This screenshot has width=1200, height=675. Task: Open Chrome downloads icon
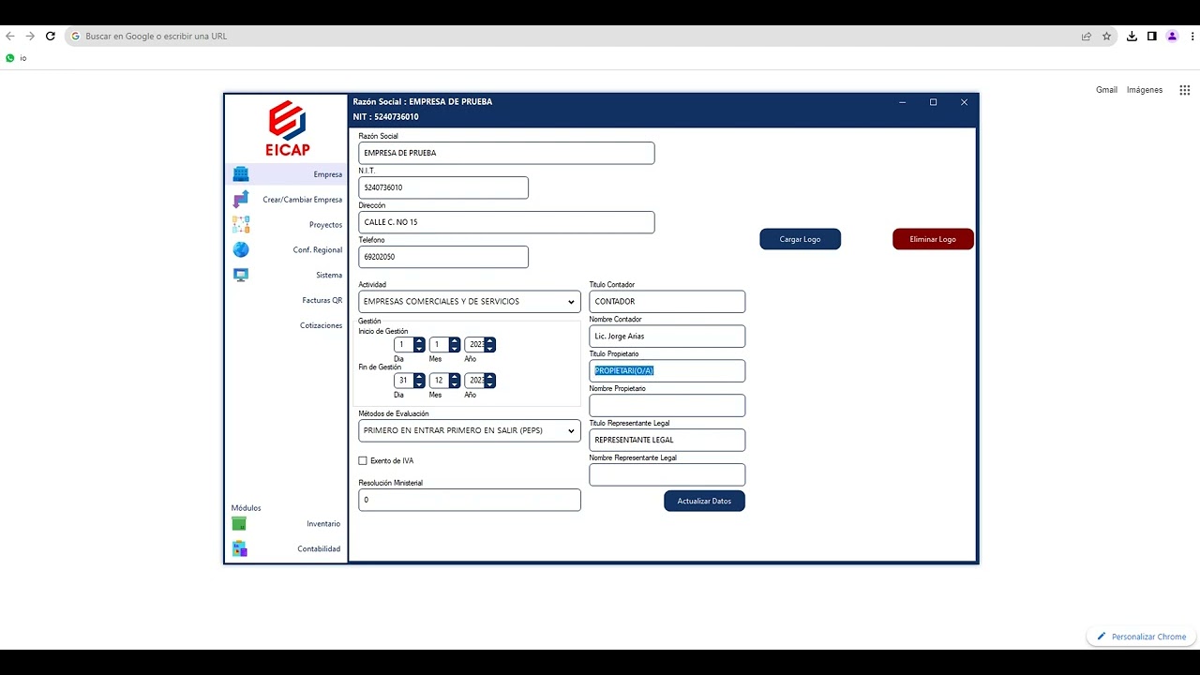tap(1132, 37)
